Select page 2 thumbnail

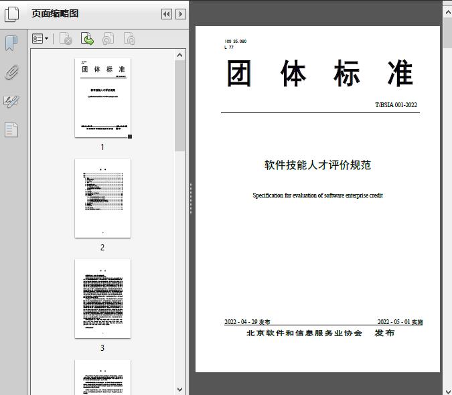[x=102, y=198]
